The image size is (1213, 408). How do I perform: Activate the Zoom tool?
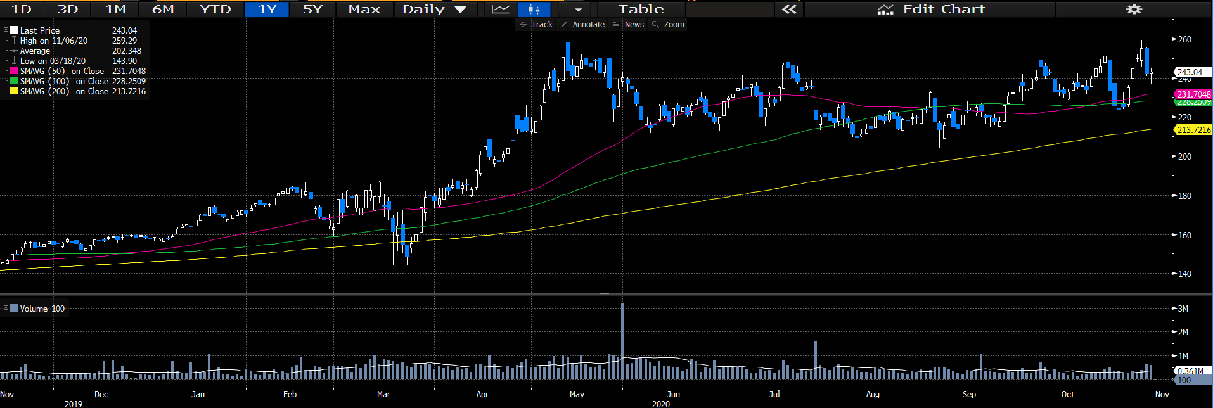click(668, 25)
